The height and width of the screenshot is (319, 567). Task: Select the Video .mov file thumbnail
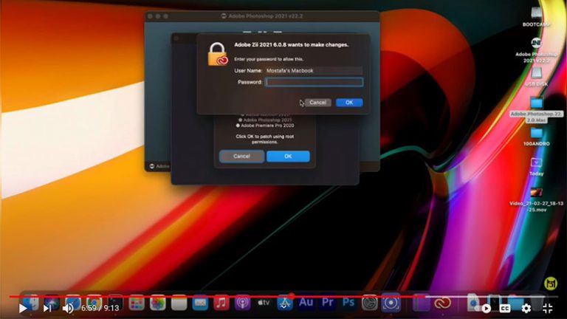click(x=536, y=193)
